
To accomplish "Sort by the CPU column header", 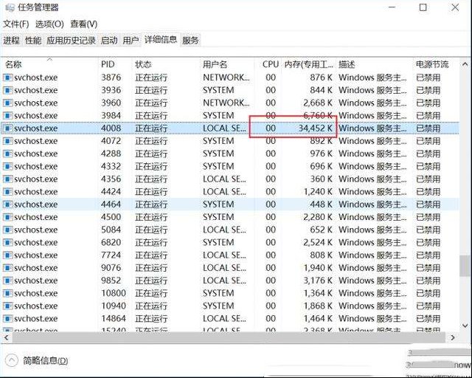I will (268, 64).
